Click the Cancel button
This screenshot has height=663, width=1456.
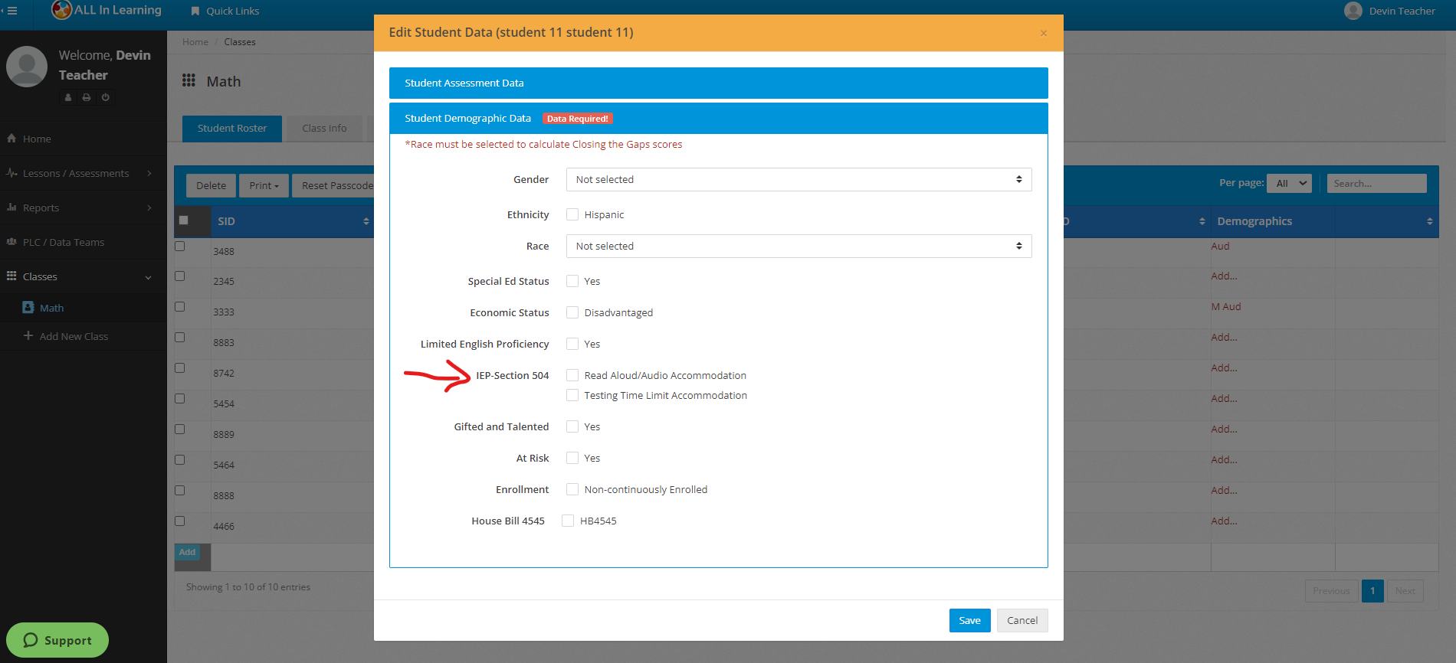point(1022,620)
